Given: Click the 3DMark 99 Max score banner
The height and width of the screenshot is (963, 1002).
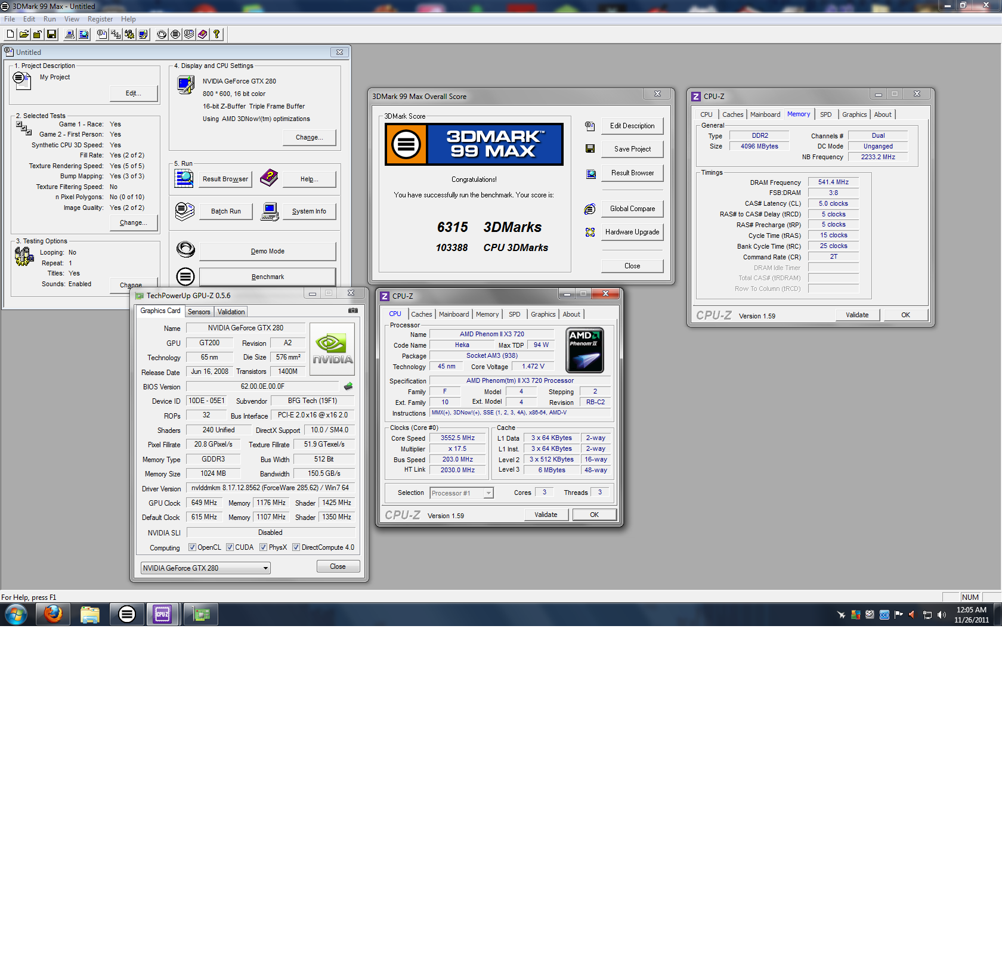Looking at the screenshot, I should pyautogui.click(x=474, y=144).
